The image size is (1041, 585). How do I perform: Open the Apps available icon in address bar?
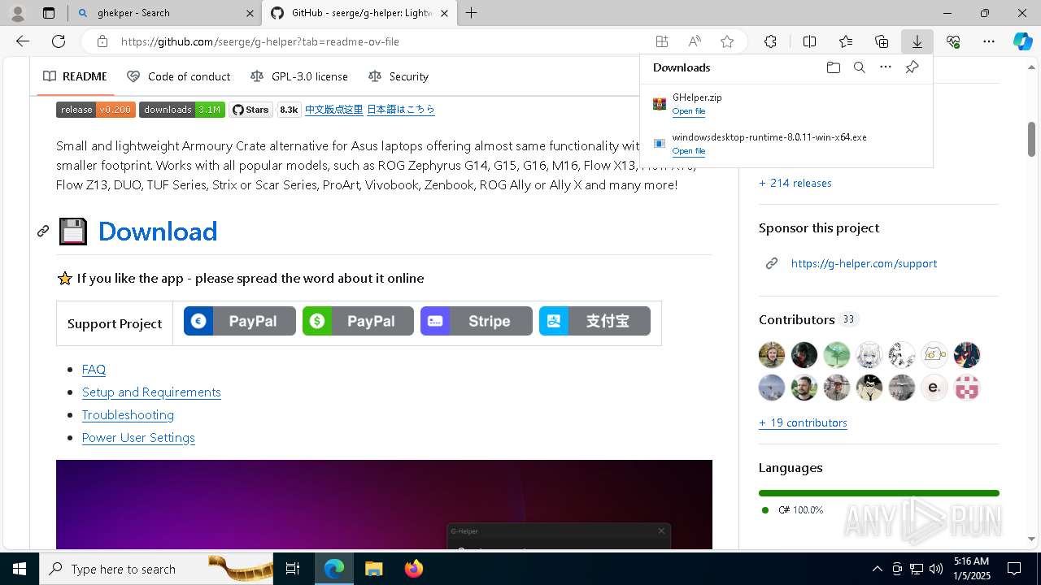(662, 41)
